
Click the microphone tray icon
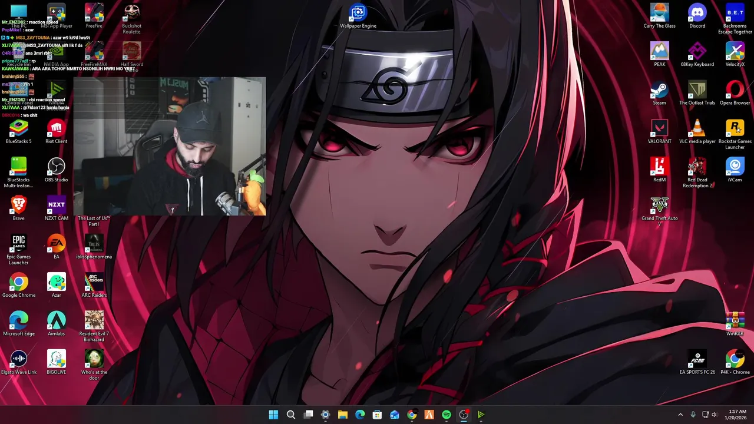(x=693, y=415)
